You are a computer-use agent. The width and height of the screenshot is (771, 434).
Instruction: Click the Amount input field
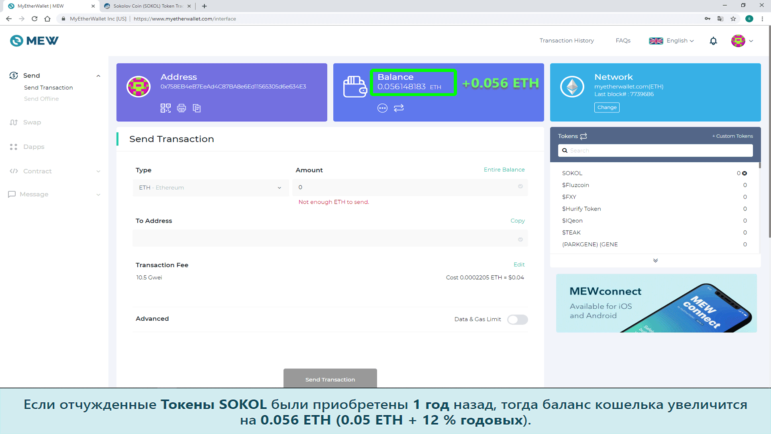(410, 187)
